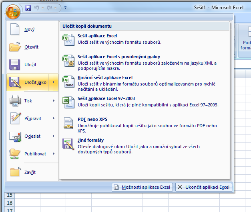Choose Binární sešit aplikace Excel title
Screen dimensions: 251x212
tap(105, 77)
